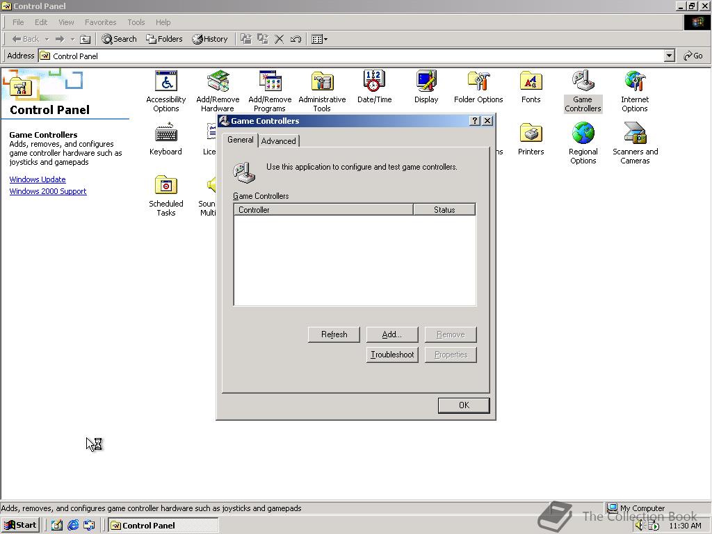
Task: Click the Refresh button in Game Controllers
Action: coord(333,334)
